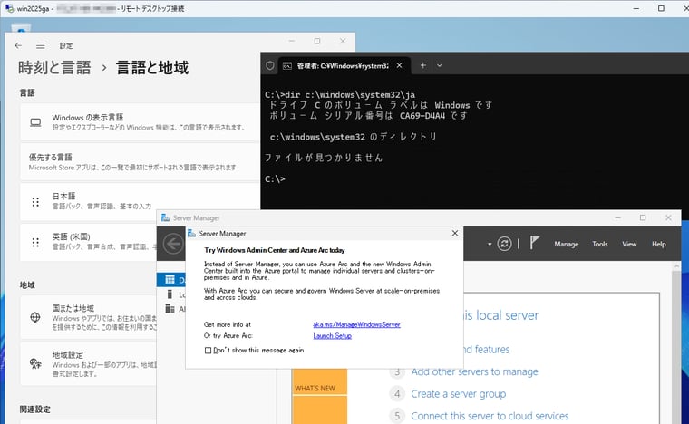Screen dimensions: 689x424
Task: Open the Server Manager notifications flag
Action: coord(534,243)
